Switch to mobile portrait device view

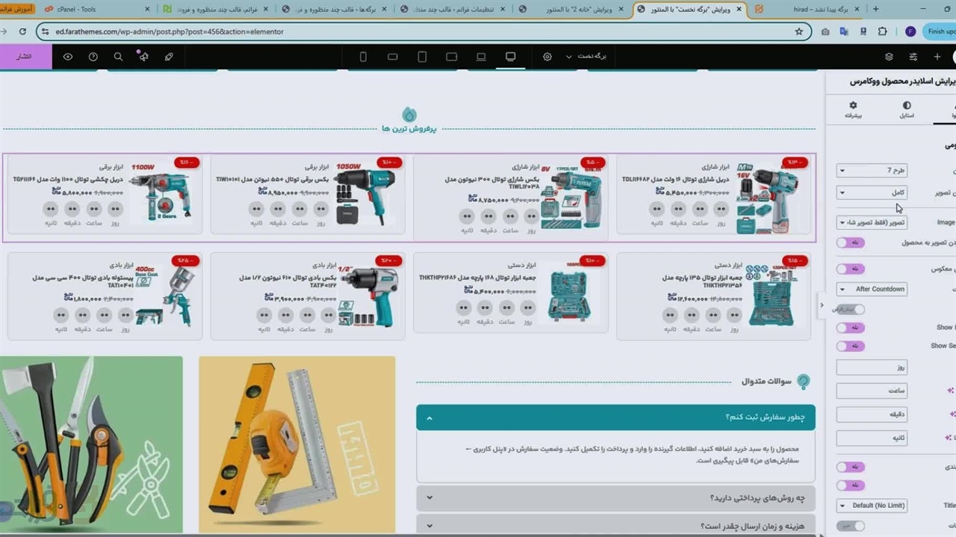(363, 57)
